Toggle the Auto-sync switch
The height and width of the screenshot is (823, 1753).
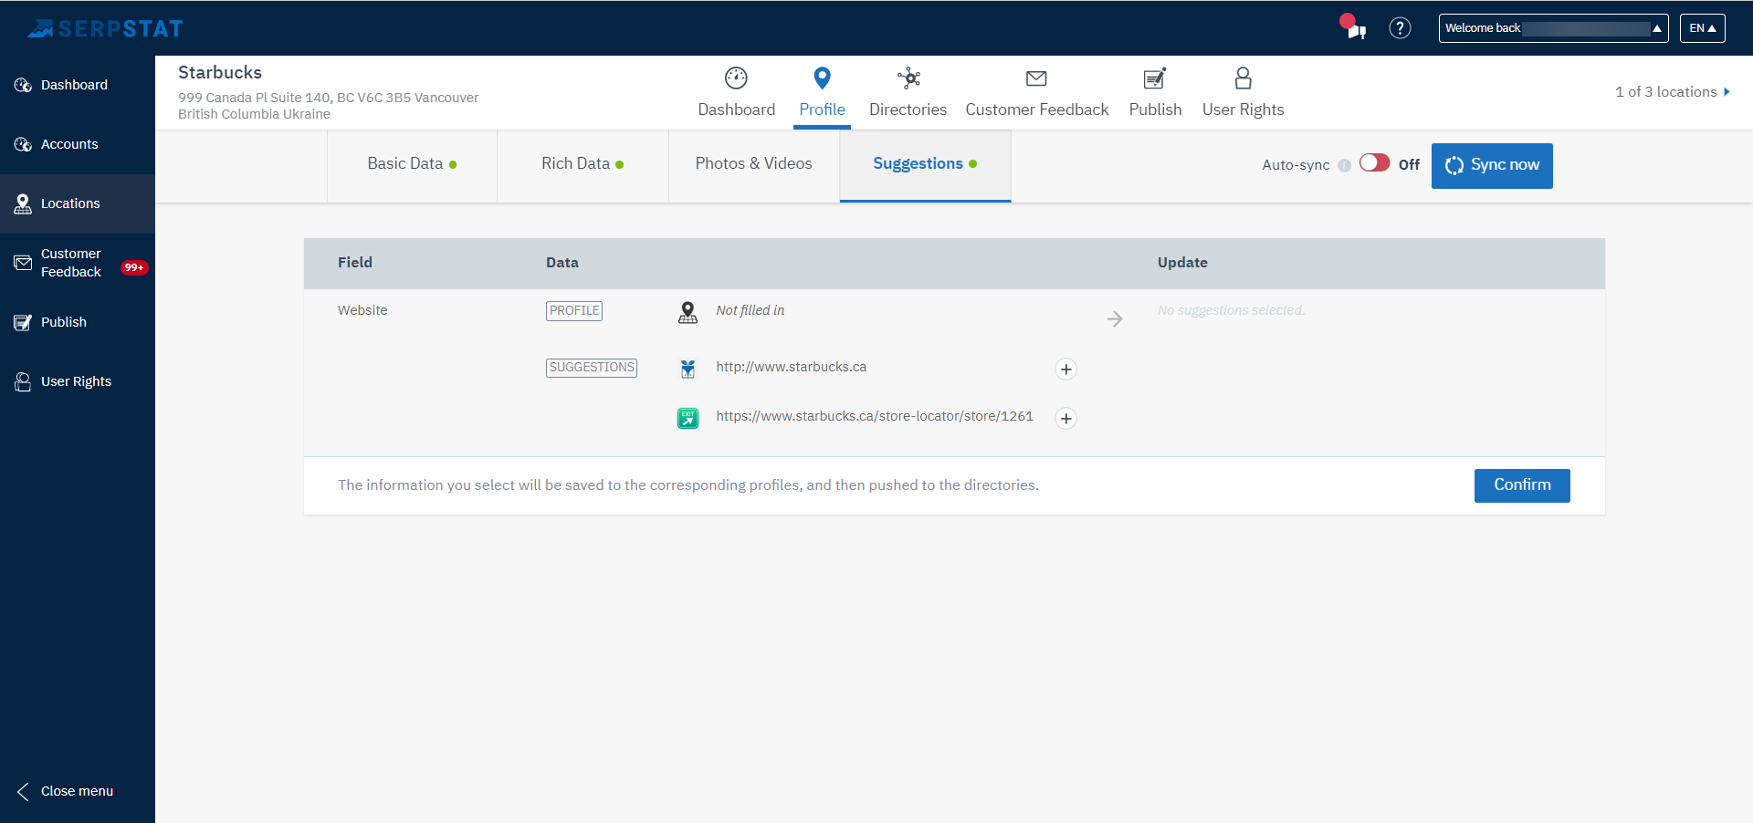pos(1374,163)
